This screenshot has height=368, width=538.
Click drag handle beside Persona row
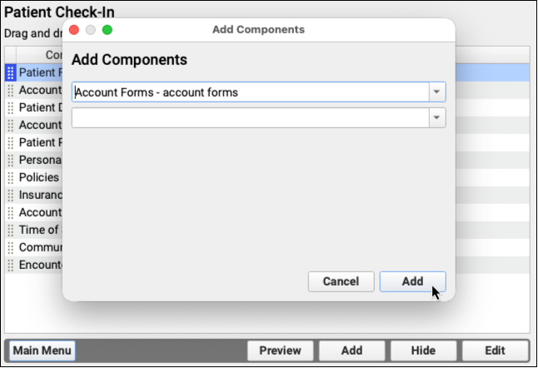tap(11, 160)
